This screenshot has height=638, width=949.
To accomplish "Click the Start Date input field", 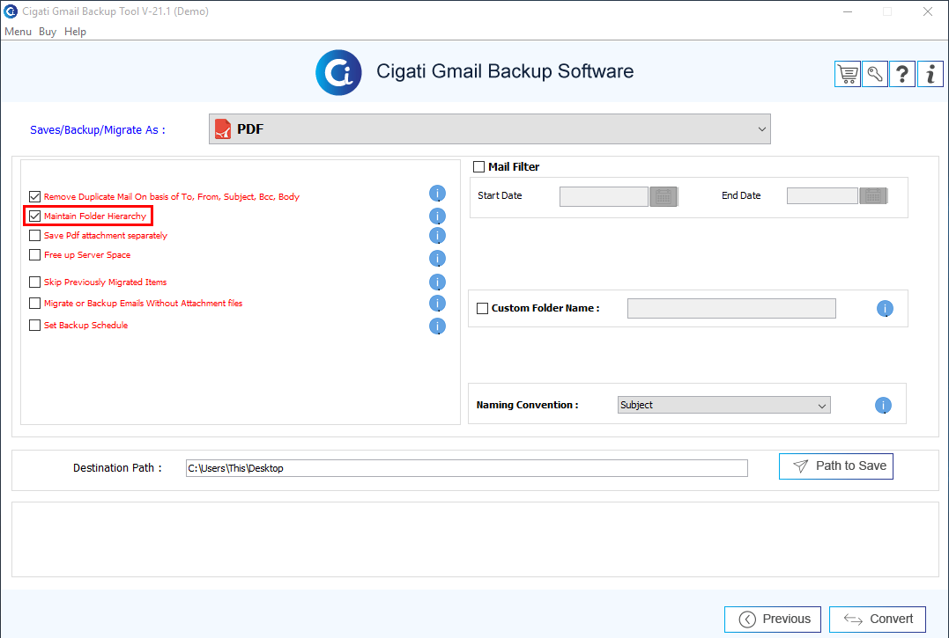I will [x=604, y=196].
